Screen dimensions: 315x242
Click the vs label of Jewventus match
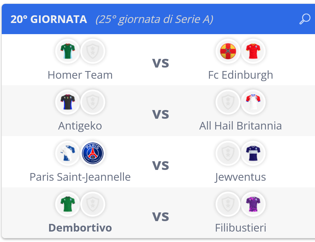pyautogui.click(x=160, y=165)
